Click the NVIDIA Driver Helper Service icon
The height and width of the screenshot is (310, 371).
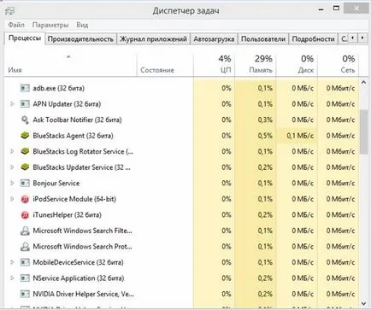[25, 294]
